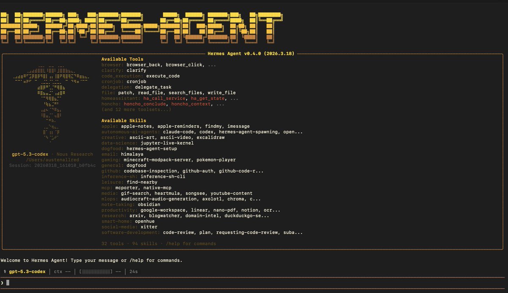Click the "ascii-art" skill
508x293 pixels.
142,137
